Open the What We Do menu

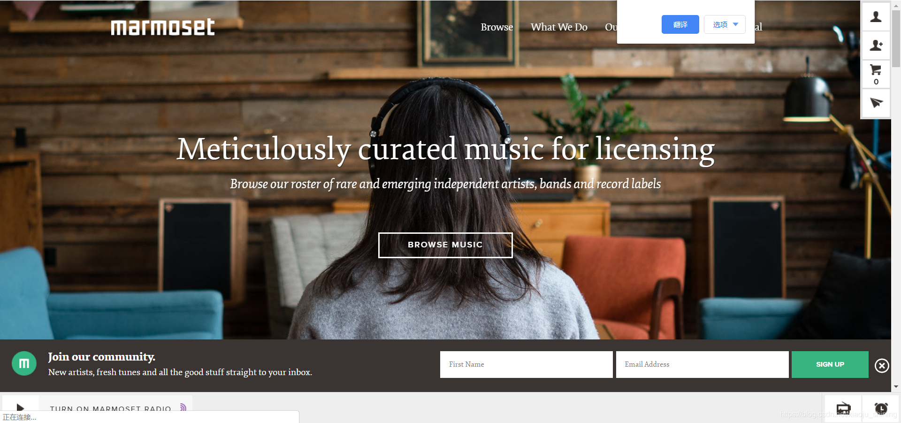(559, 27)
